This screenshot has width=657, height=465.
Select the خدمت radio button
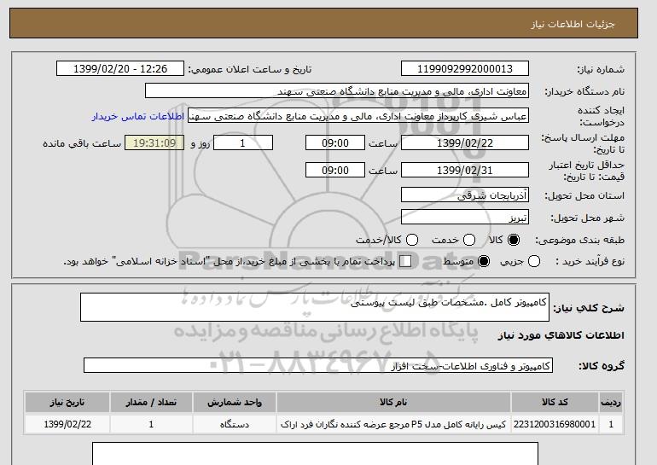coord(469,240)
